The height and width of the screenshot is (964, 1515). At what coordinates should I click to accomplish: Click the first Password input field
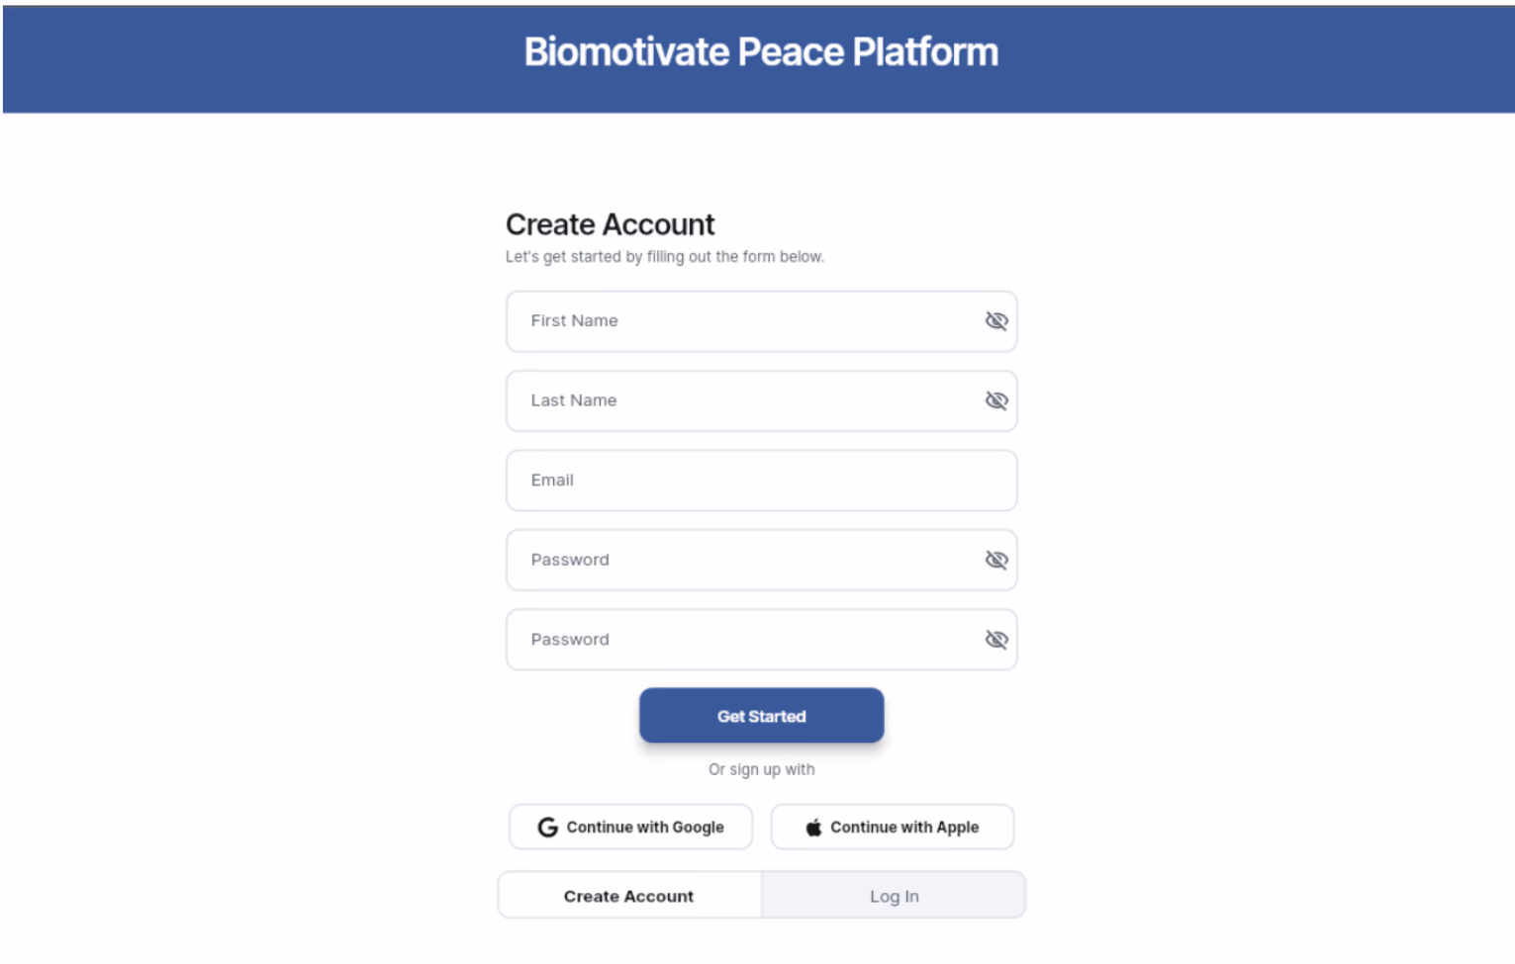point(742,560)
